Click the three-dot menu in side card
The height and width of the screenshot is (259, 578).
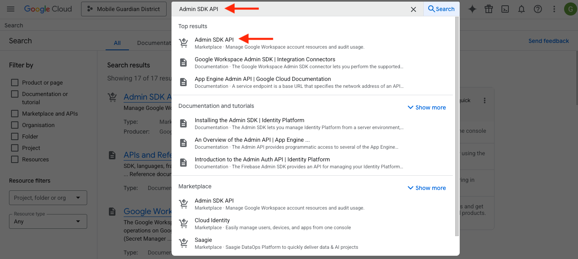(x=485, y=100)
